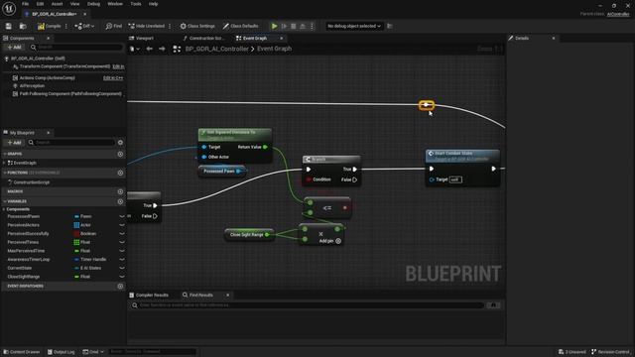This screenshot has width=635, height=357.
Task: Click Float array type swatch of PerceivedTimes
Action: click(76, 242)
